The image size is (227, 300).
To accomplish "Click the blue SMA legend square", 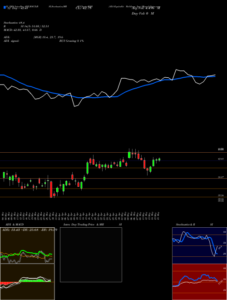I will pos(5,7).
